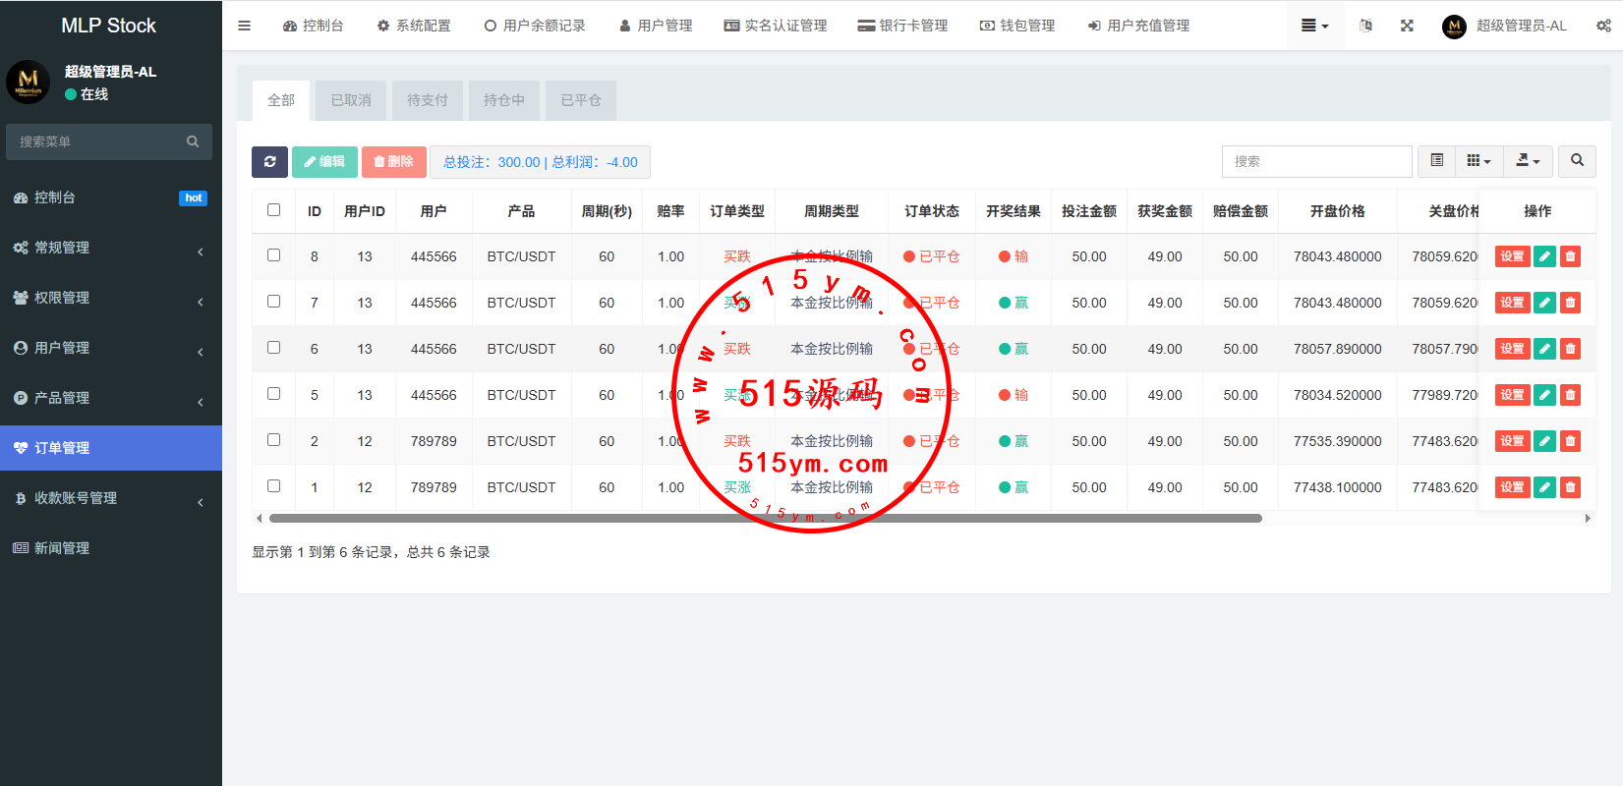Open the gears settings icon at top right
This screenshot has height=786, width=1623.
coord(1602,26)
